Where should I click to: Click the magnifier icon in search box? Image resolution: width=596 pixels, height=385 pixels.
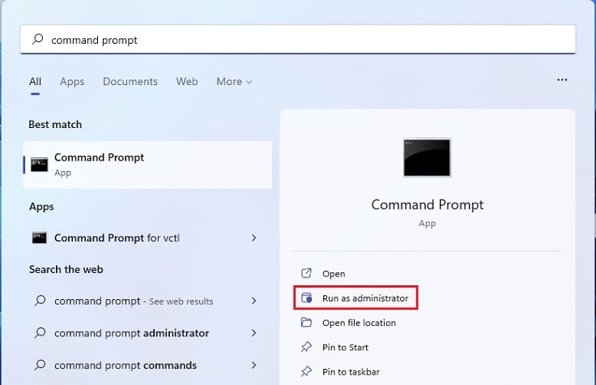click(37, 39)
